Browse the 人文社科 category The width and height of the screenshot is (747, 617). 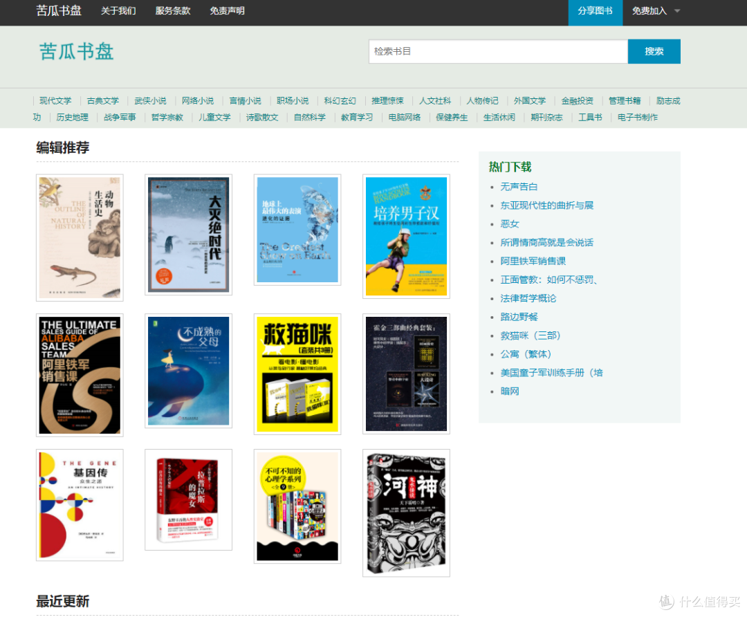435,101
